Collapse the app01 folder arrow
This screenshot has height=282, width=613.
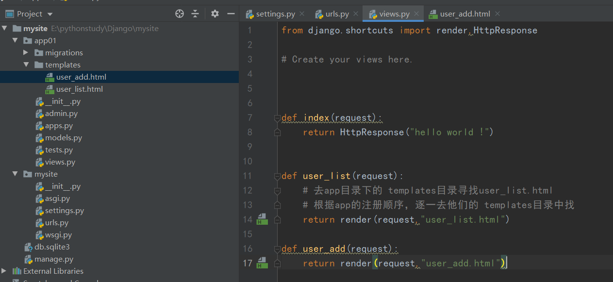tap(16, 40)
